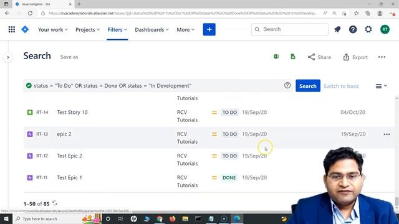Click the priority icon for epic 2
Image resolution: width=399 pixels, height=224 pixels.
[x=214, y=134]
